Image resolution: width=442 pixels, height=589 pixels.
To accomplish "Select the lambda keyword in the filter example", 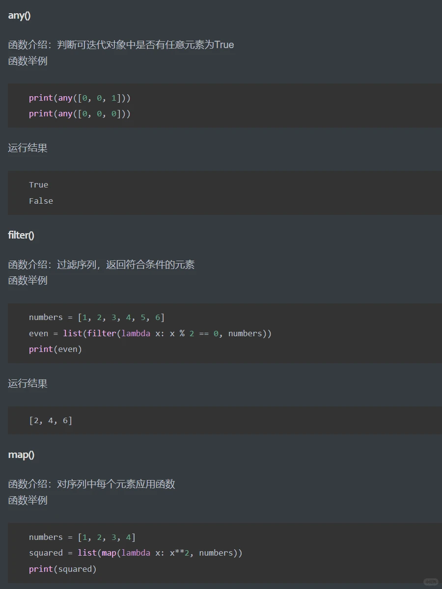I will pos(137,333).
